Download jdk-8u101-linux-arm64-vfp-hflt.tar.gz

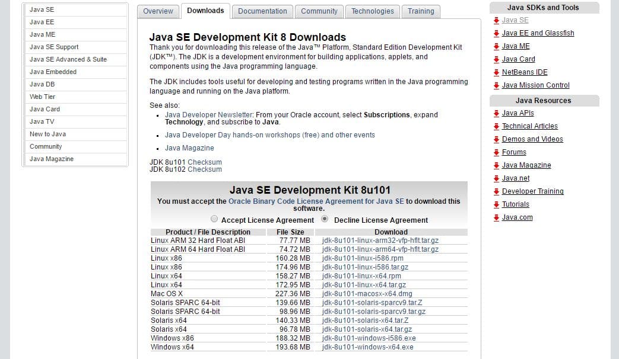point(380,249)
